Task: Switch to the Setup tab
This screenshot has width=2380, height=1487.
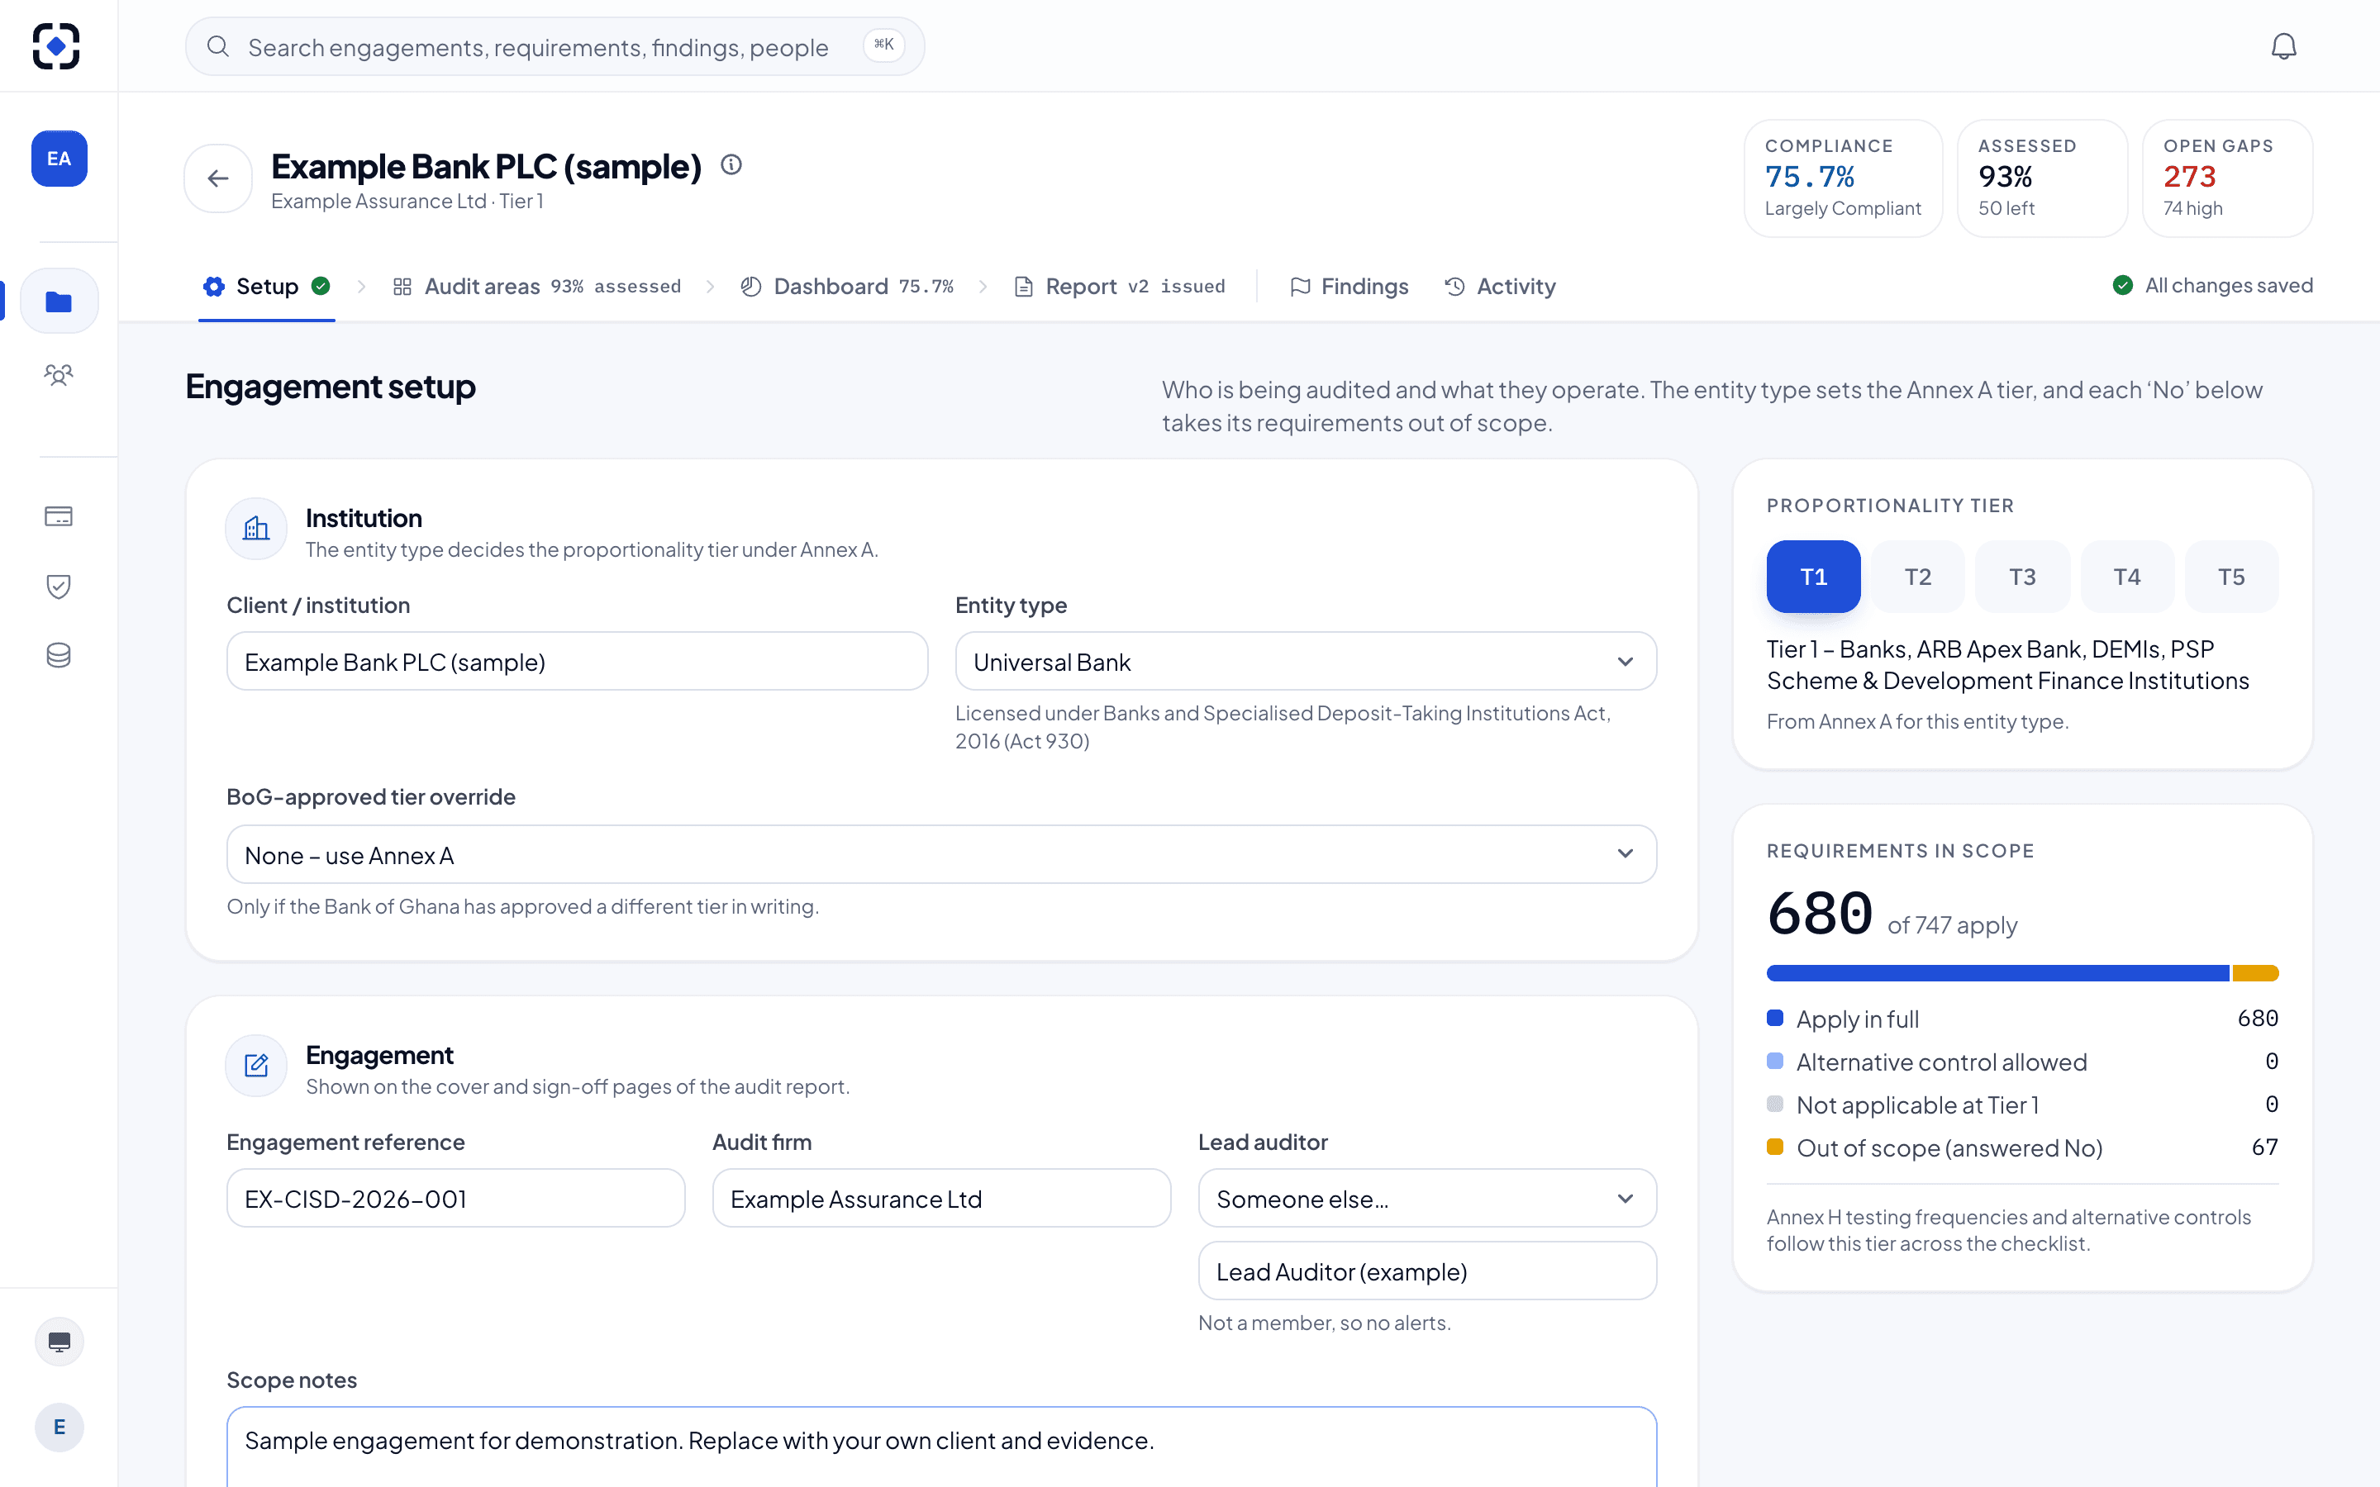Action: coord(267,286)
